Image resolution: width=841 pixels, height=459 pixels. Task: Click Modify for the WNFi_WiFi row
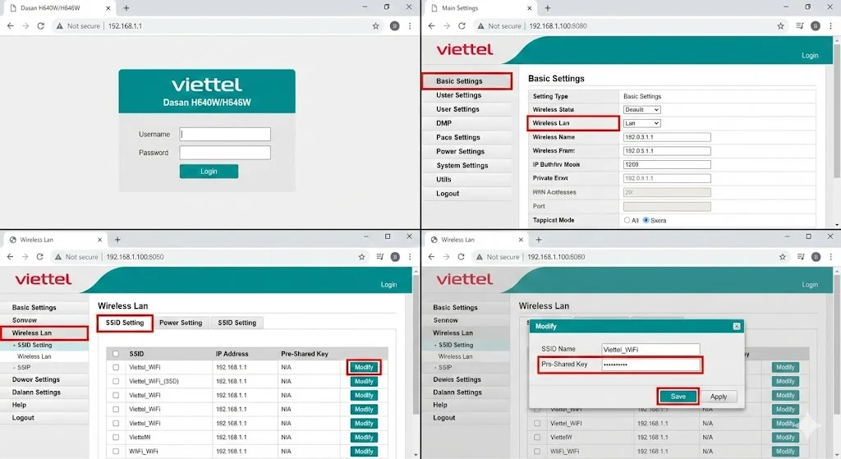[x=364, y=451]
